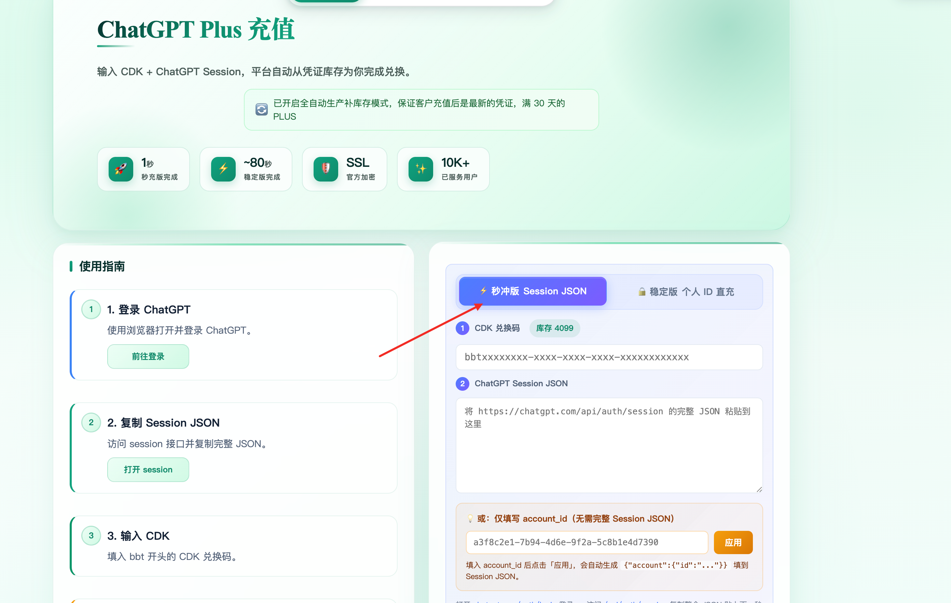Screen dimensions: 951x603
Task: Click the orange 应用 button
Action: click(x=733, y=542)
